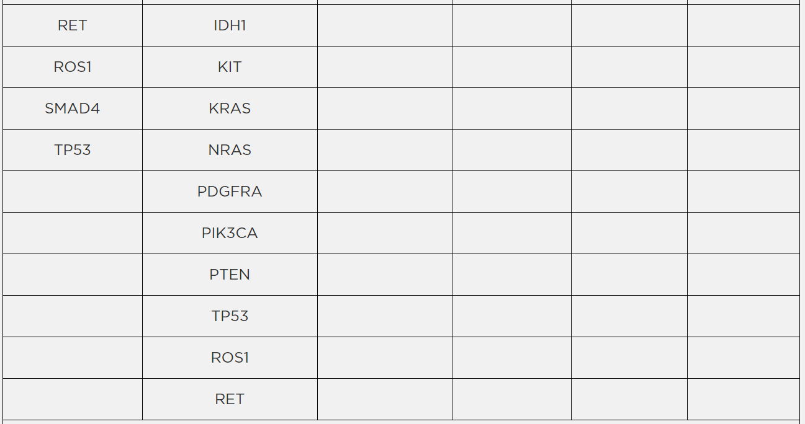Click the empty cell right of KRAS
The height and width of the screenshot is (424, 805).
tap(385, 108)
